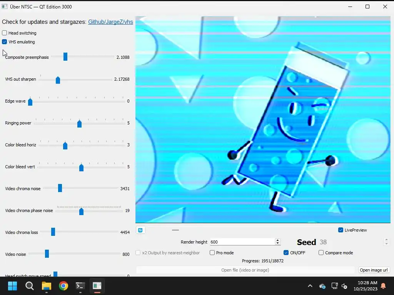Click the Video noise slider handle
The width and height of the screenshot is (394, 295).
47,254
